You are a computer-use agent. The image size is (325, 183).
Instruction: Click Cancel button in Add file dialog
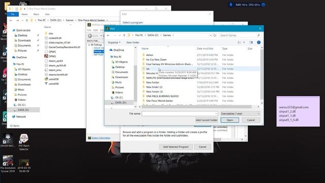click(x=251, y=120)
